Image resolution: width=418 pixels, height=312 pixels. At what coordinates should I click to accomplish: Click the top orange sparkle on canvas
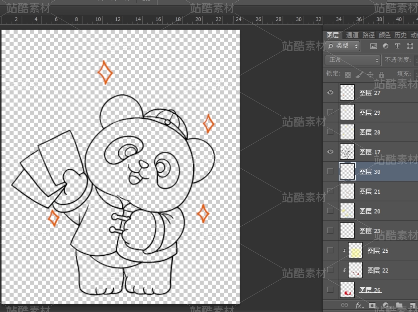(x=105, y=72)
